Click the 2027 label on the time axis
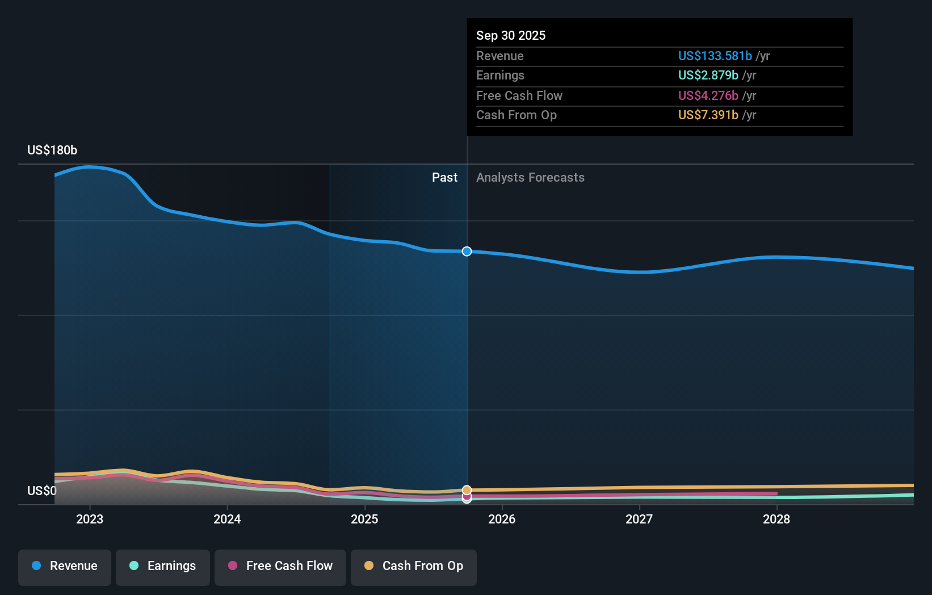Screen dimensions: 932x595 coord(640,519)
